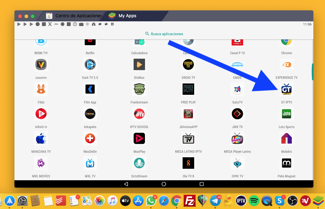The image size is (325, 209).
Task: Open OctoStream
Action: [x=139, y=163]
